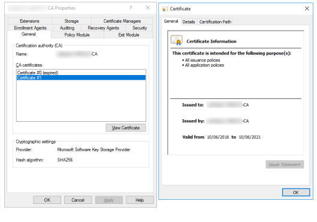Click the 'All application policies' line

pos(204,65)
